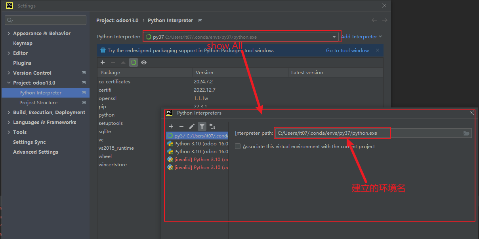This screenshot has width=479, height=239.
Task: Toggle the Use Conda package manager icon
Action: [x=134, y=62]
